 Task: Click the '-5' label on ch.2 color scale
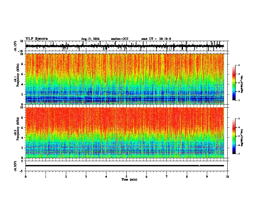click(x=239, y=136)
